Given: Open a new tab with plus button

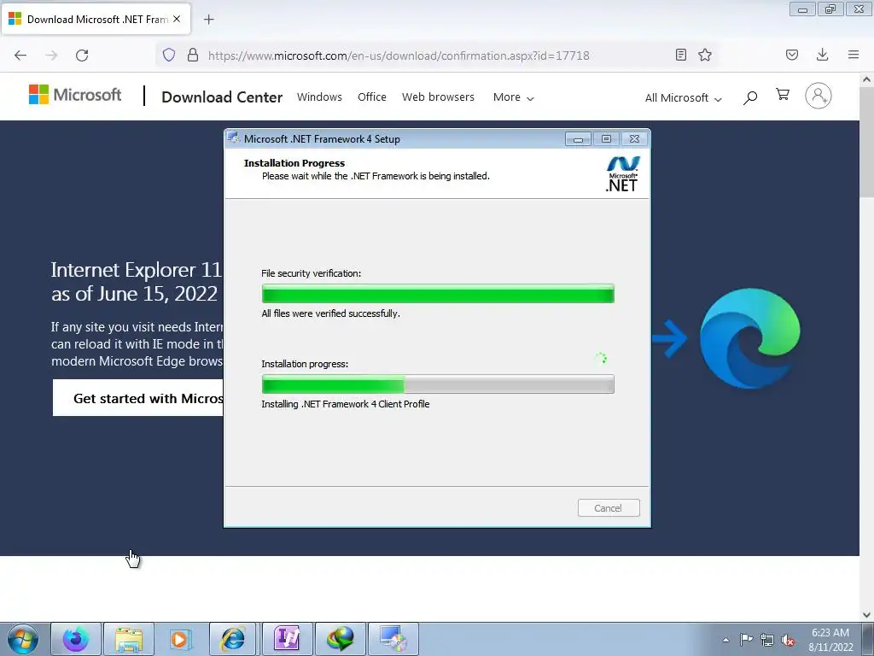Looking at the screenshot, I should click(209, 20).
